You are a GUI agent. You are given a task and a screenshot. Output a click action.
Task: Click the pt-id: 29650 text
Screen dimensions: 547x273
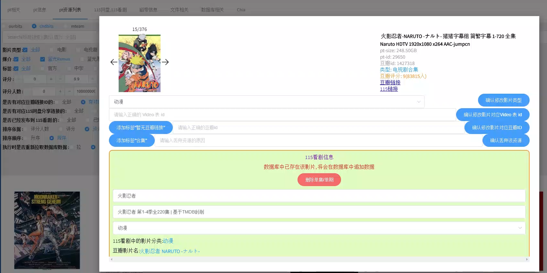pyautogui.click(x=393, y=57)
